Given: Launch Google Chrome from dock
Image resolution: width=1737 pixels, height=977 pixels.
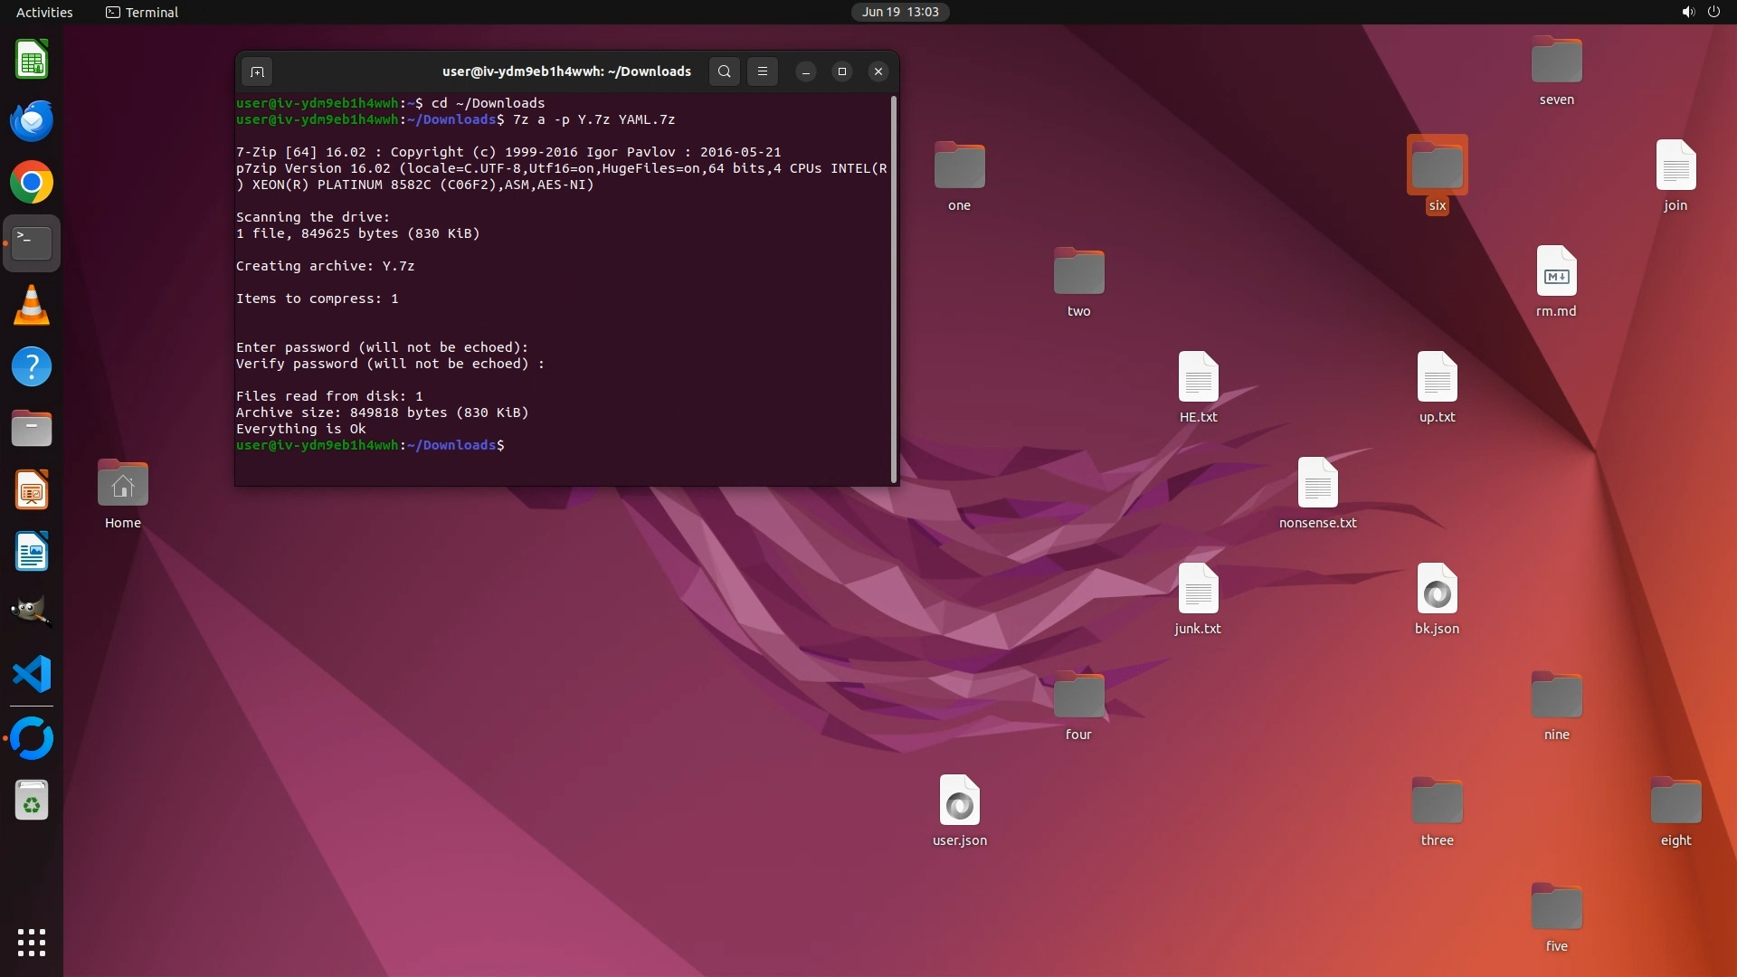Looking at the screenshot, I should pos(32,183).
